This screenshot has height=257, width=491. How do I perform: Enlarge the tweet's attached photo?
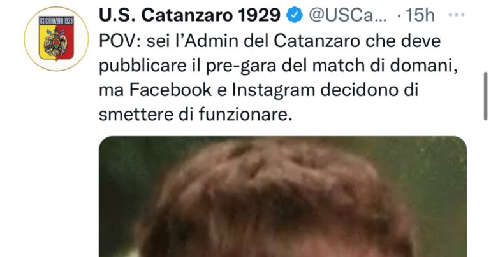point(282,197)
